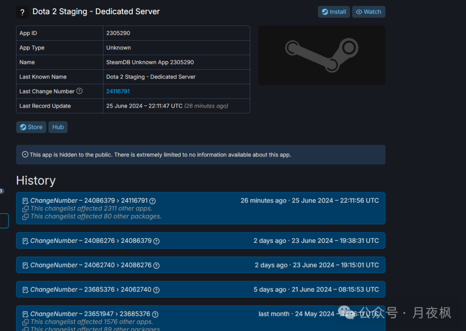The height and width of the screenshot is (331, 466).
Task: Click the History heading
Action: (x=36, y=181)
